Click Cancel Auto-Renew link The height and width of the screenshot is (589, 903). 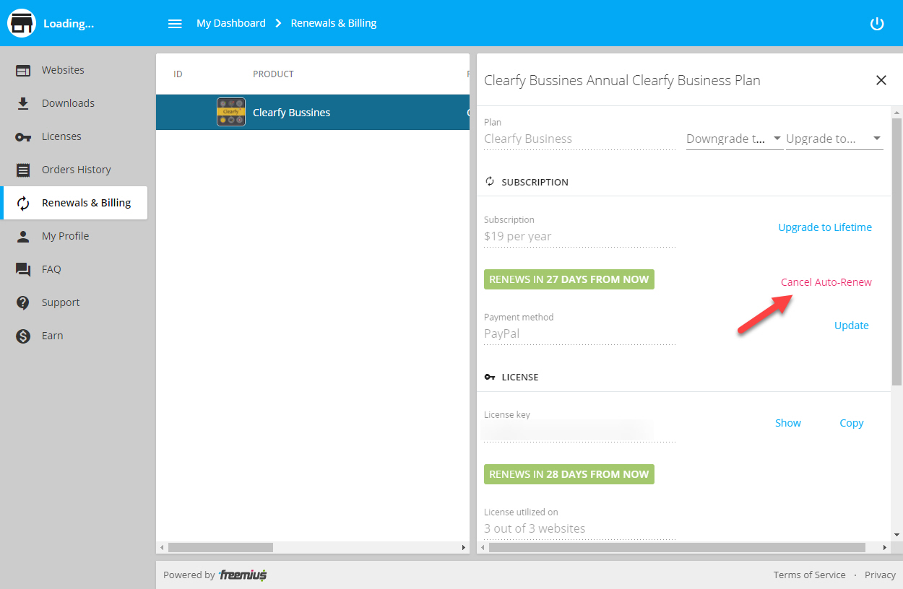click(826, 282)
